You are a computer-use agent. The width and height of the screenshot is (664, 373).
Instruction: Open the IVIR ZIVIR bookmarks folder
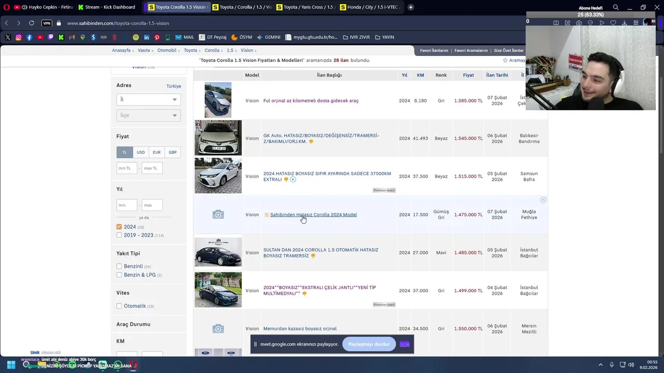[x=356, y=37]
